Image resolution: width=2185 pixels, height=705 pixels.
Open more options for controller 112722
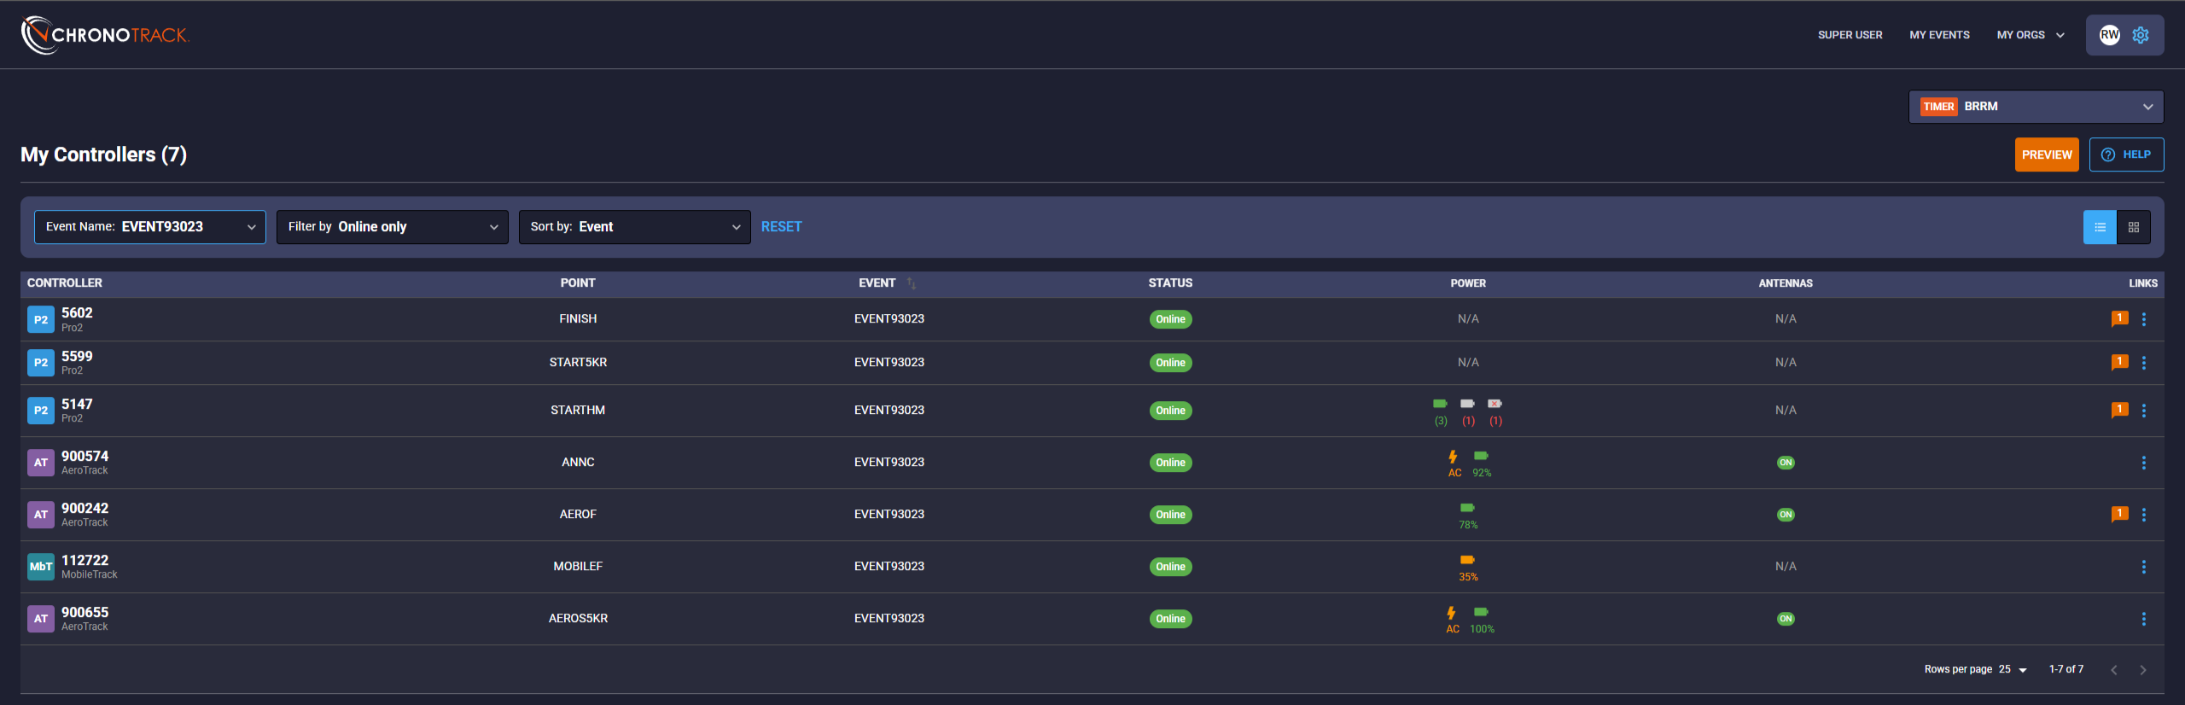coord(2143,567)
